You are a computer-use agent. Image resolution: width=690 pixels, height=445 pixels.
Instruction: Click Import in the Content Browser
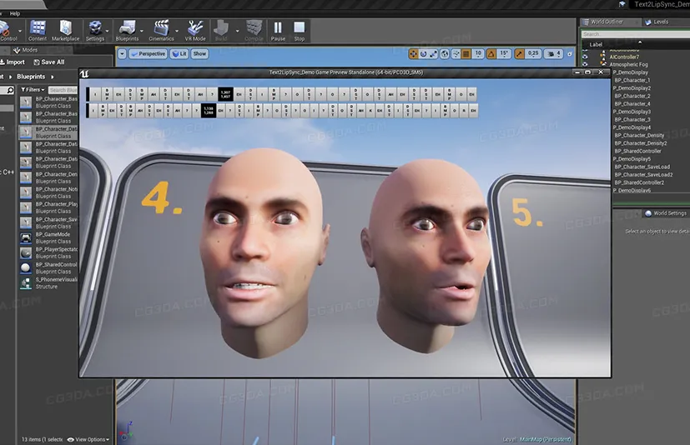coord(13,62)
